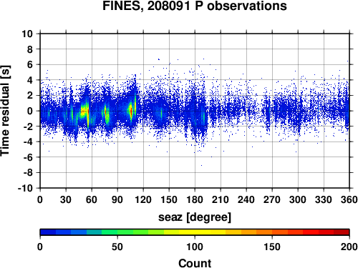Click the x-axis tick label 180
The image size is (358, 268).
click(x=195, y=199)
